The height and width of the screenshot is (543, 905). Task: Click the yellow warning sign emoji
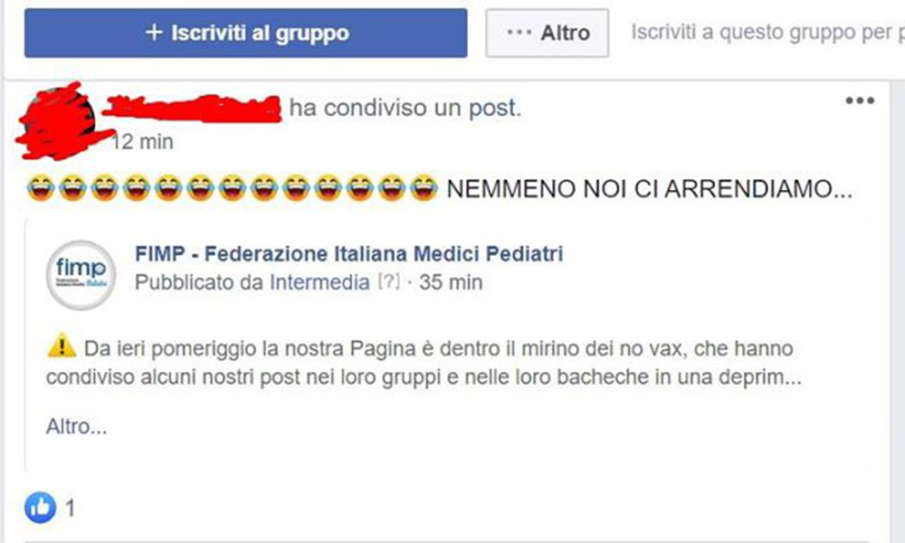62,347
